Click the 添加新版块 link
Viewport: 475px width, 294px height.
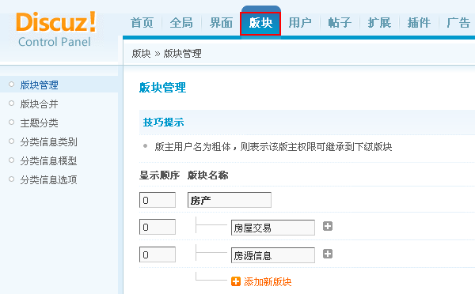pyautogui.click(x=268, y=281)
